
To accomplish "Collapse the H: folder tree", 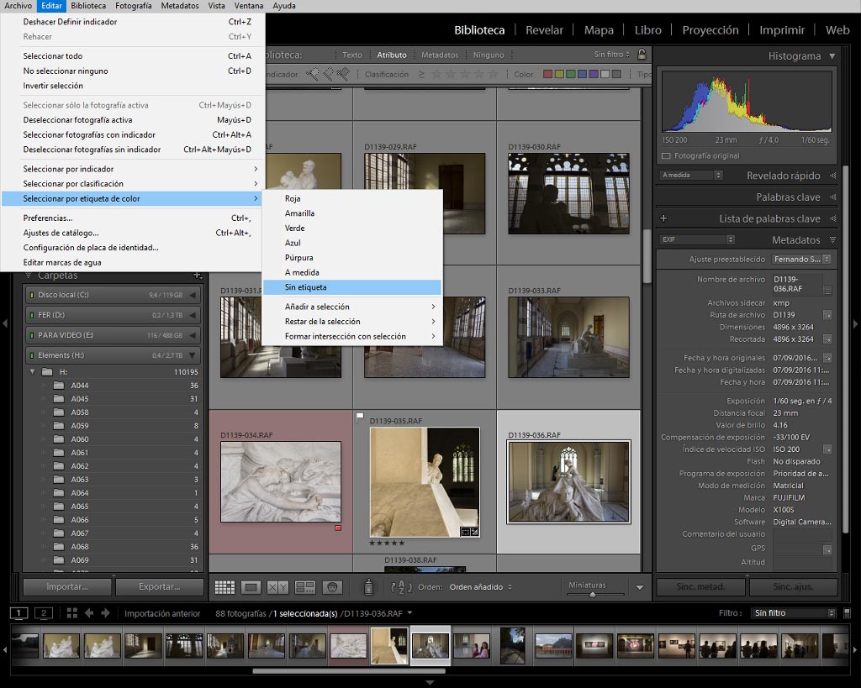I will click(33, 372).
